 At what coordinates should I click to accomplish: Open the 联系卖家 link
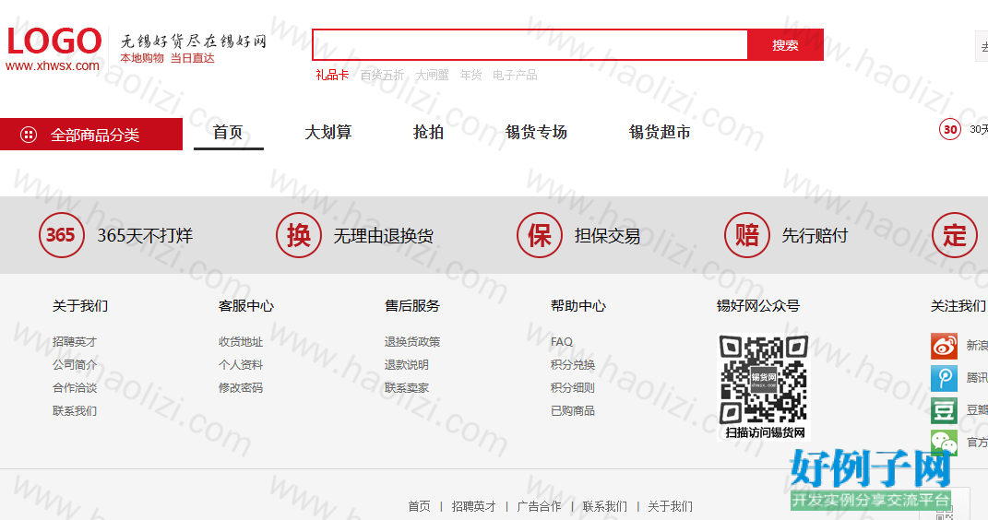pos(407,388)
